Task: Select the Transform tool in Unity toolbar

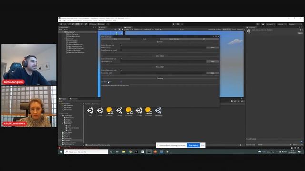Action: [x=81, y=24]
